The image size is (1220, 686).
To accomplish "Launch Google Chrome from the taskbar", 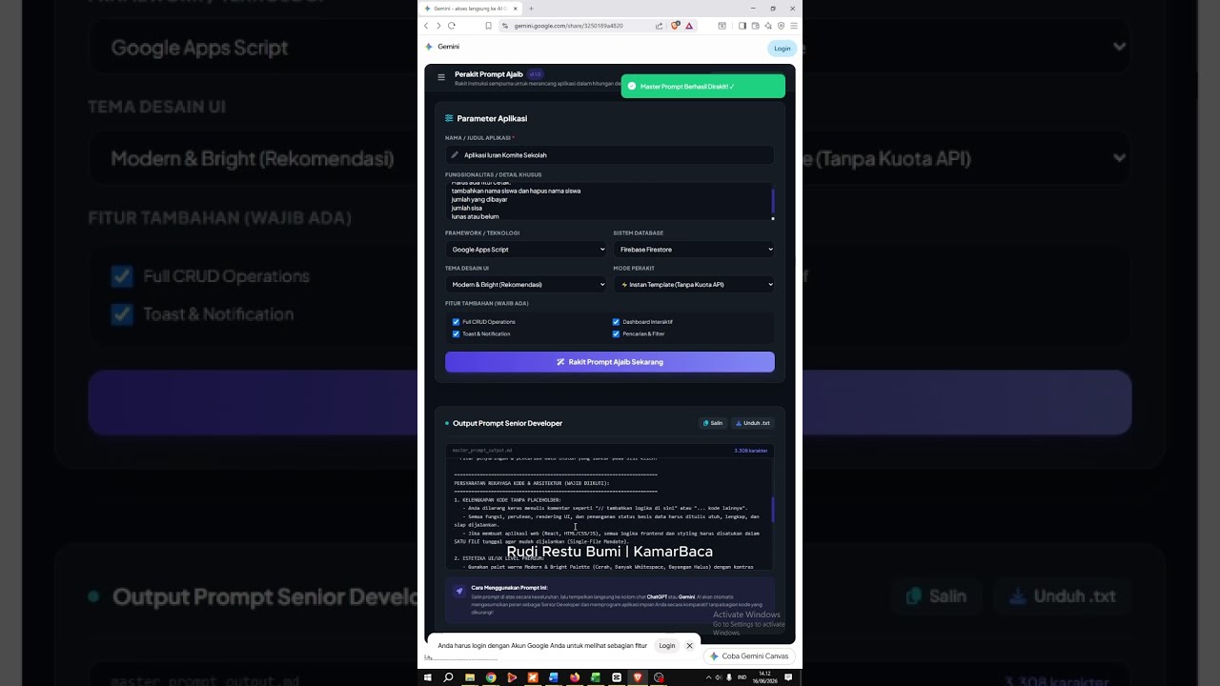I will (491, 677).
